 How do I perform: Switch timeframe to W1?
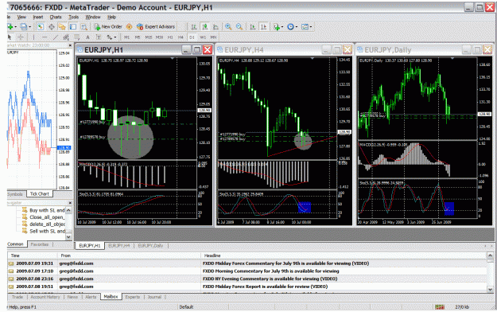click(203, 37)
